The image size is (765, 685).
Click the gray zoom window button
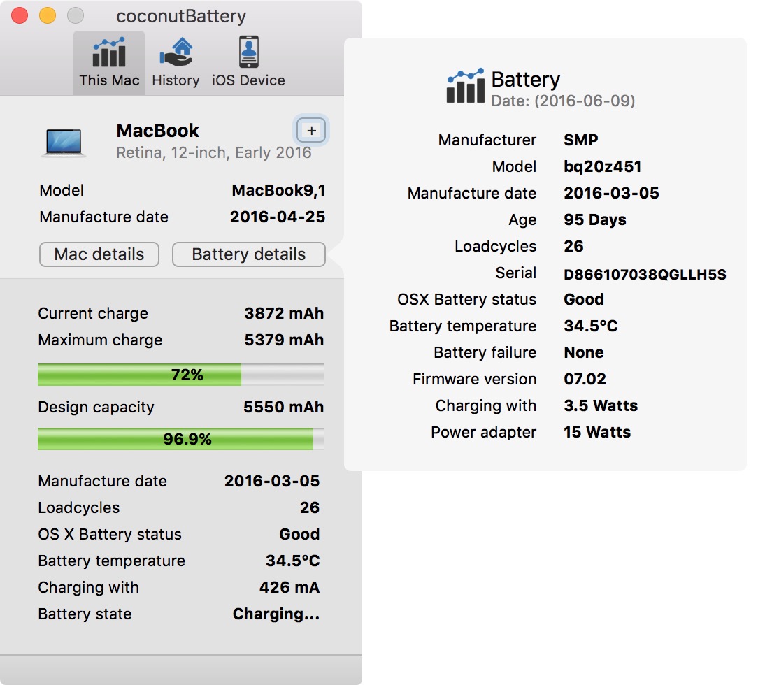click(x=75, y=15)
